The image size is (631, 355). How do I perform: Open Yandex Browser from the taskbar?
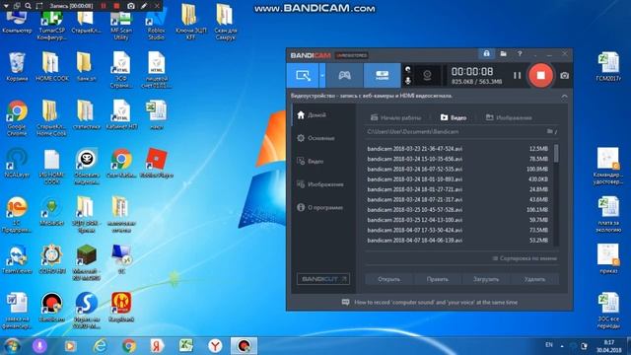click(x=215, y=346)
